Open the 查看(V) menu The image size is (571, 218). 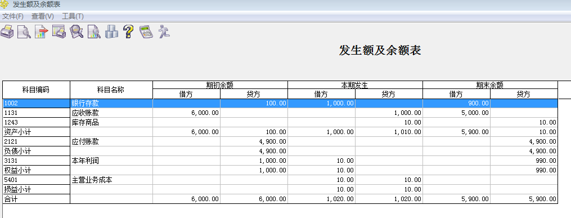[43, 16]
